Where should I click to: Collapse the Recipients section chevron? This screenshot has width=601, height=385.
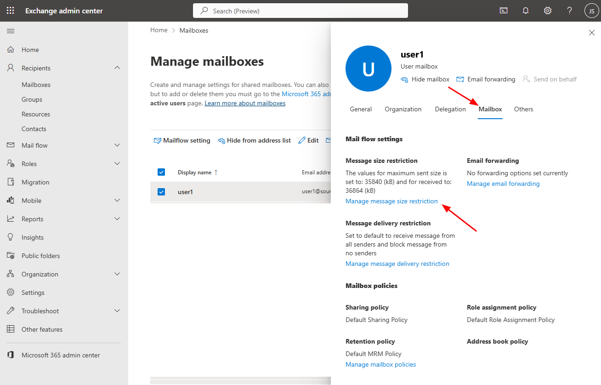[x=117, y=68]
